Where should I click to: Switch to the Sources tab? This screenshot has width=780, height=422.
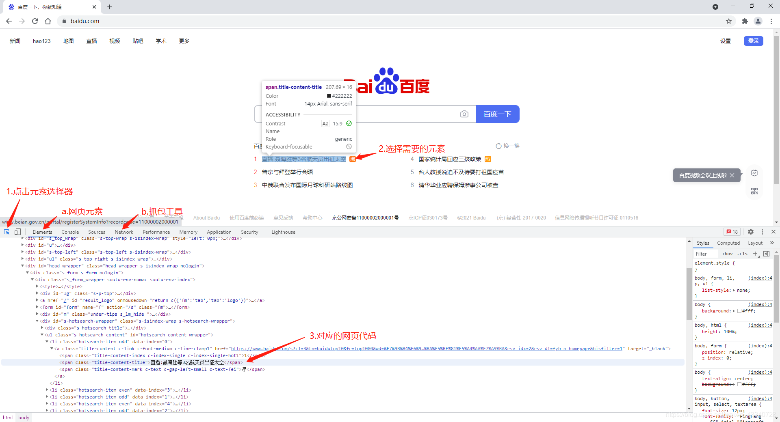pyautogui.click(x=97, y=232)
